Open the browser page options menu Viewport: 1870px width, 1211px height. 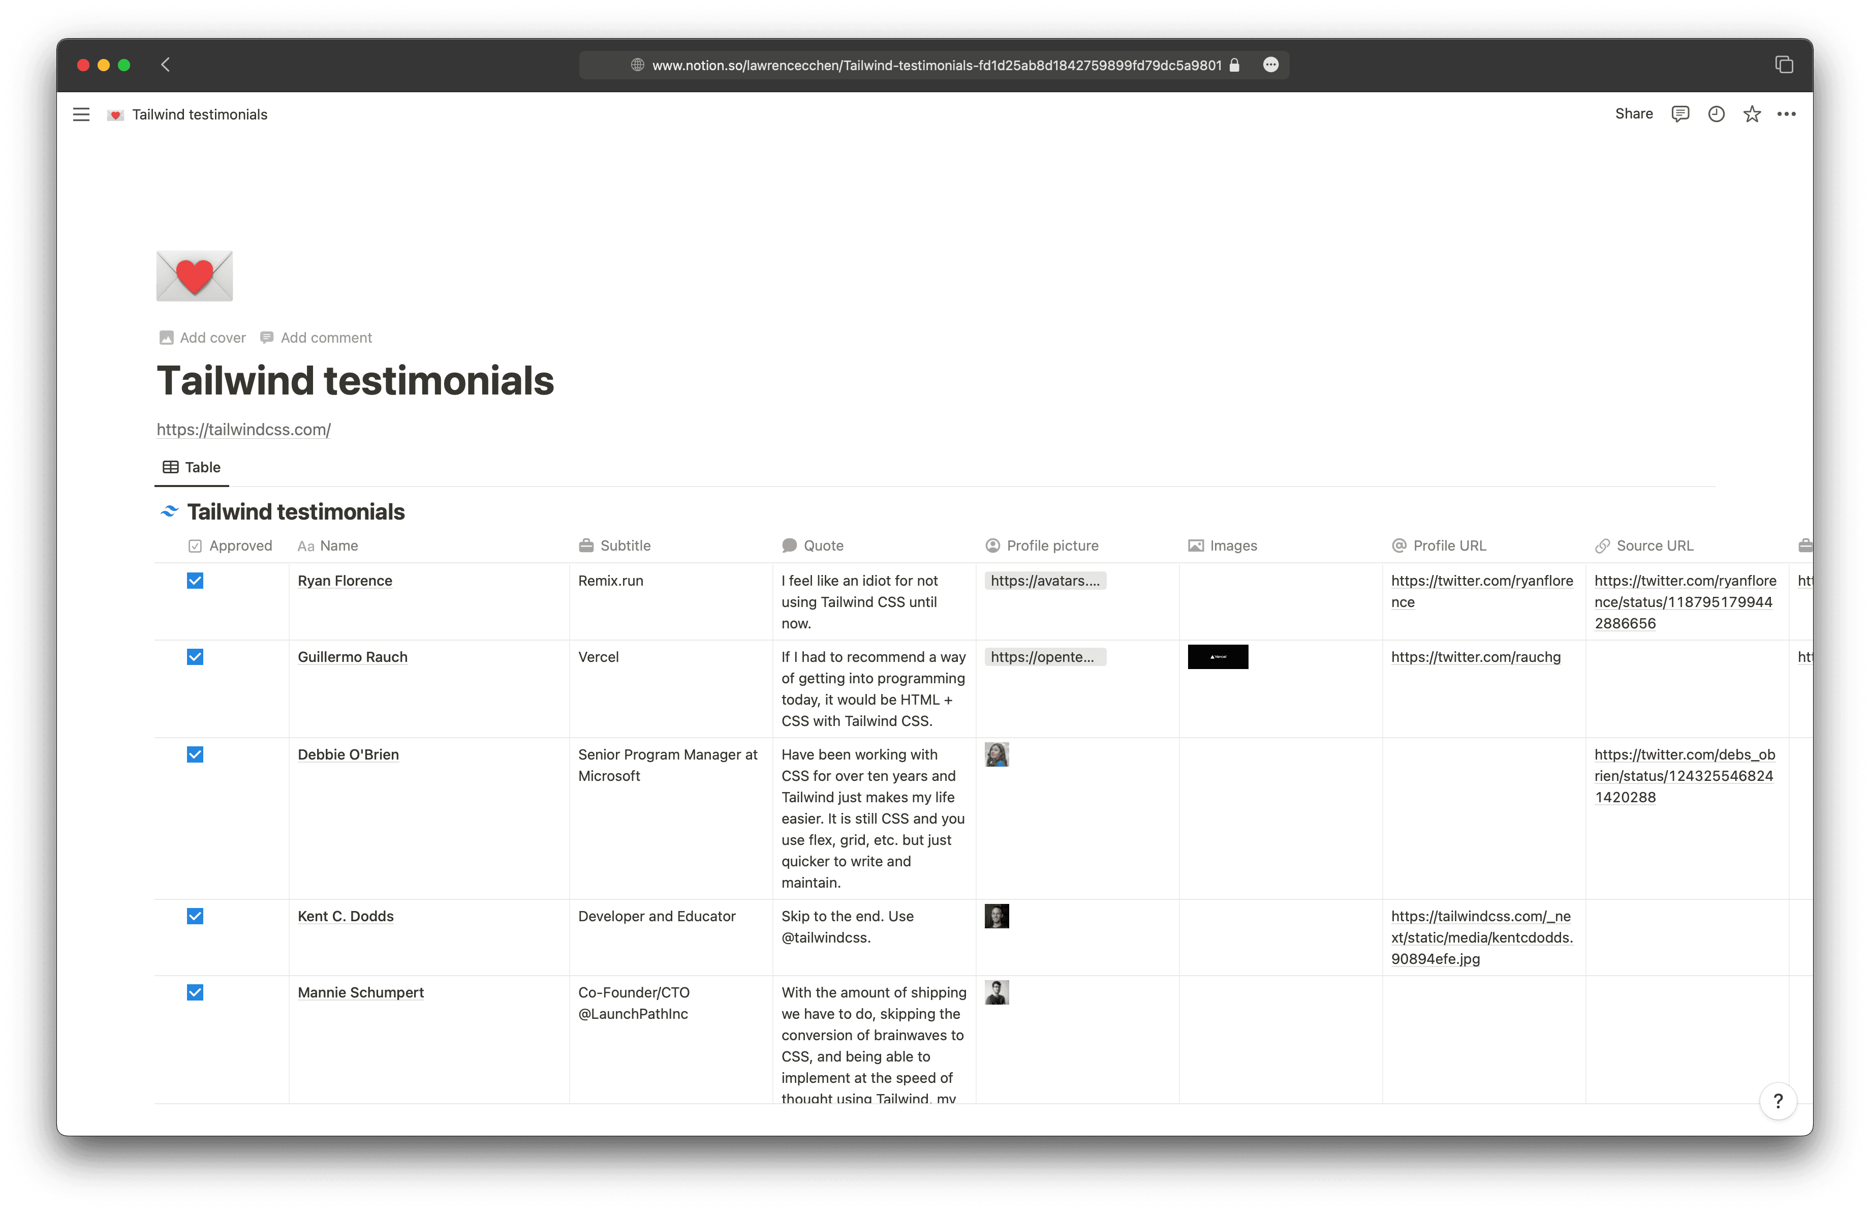[x=1270, y=65]
